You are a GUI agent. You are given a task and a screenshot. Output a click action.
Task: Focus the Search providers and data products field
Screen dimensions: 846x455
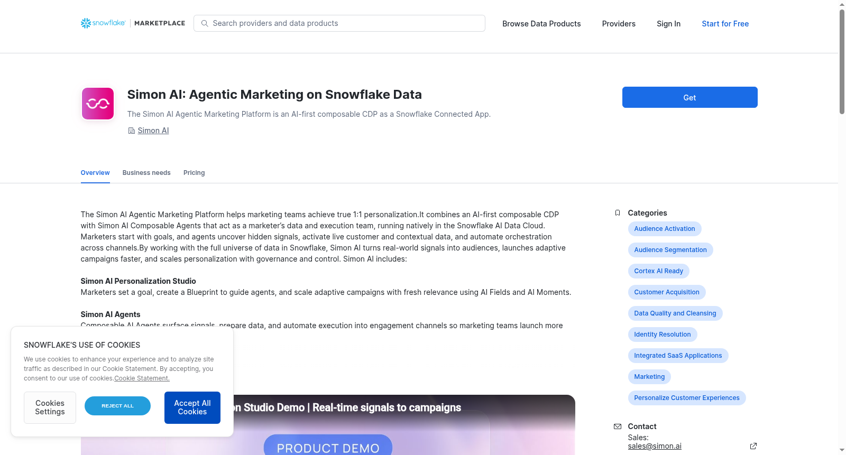coord(339,23)
